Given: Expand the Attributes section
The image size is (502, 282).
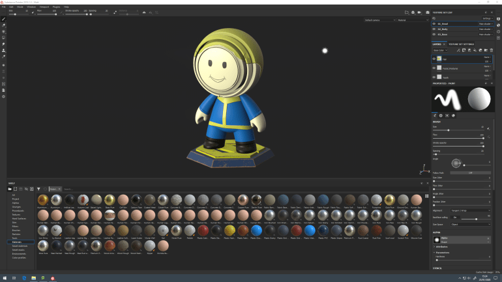Looking at the screenshot, I should click(x=441, y=247).
